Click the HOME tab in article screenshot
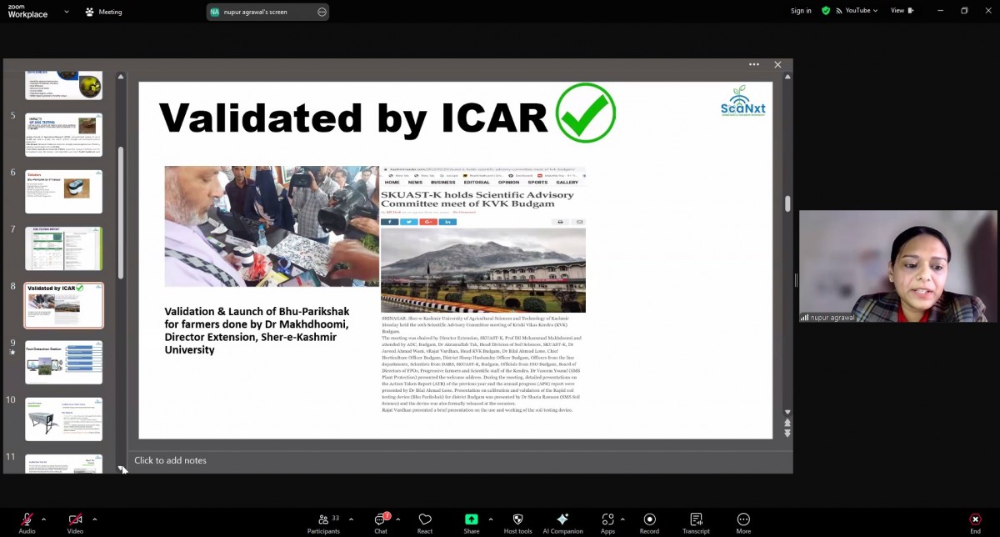The height and width of the screenshot is (537, 1000). [x=392, y=182]
